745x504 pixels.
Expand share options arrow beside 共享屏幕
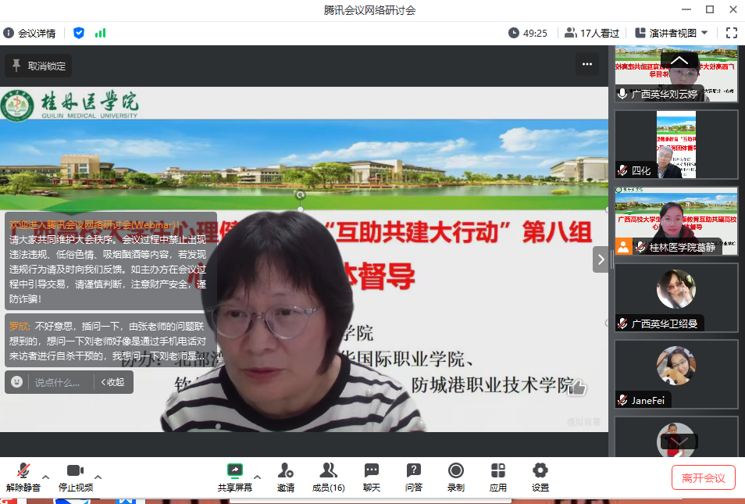click(257, 477)
